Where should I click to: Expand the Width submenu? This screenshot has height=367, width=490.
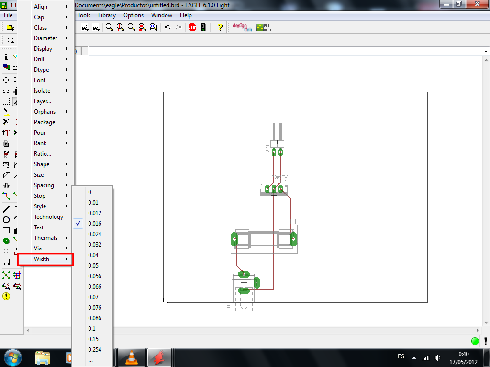(x=45, y=259)
